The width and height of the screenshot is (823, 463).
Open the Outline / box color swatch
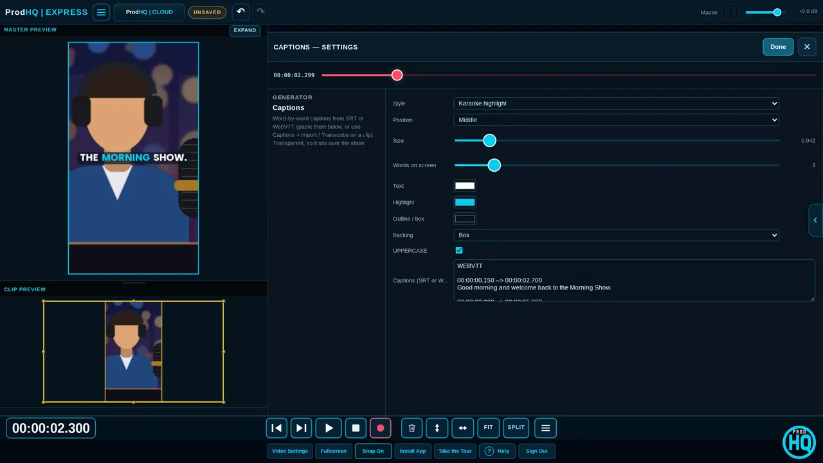pyautogui.click(x=465, y=219)
